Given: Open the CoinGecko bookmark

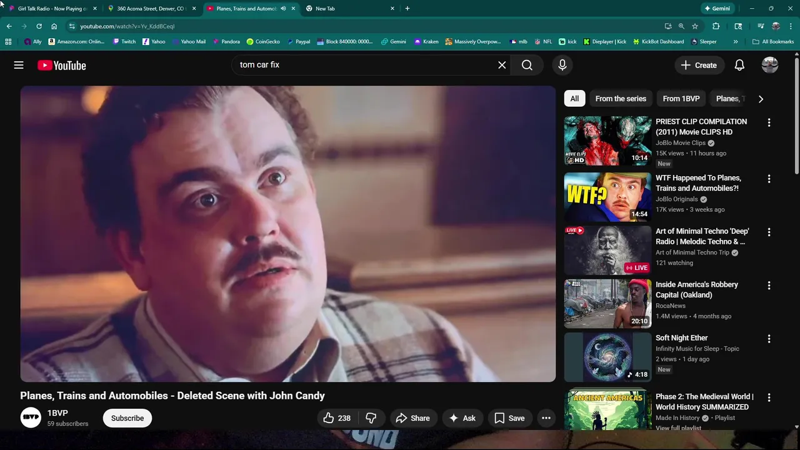Looking at the screenshot, I should pos(263,42).
